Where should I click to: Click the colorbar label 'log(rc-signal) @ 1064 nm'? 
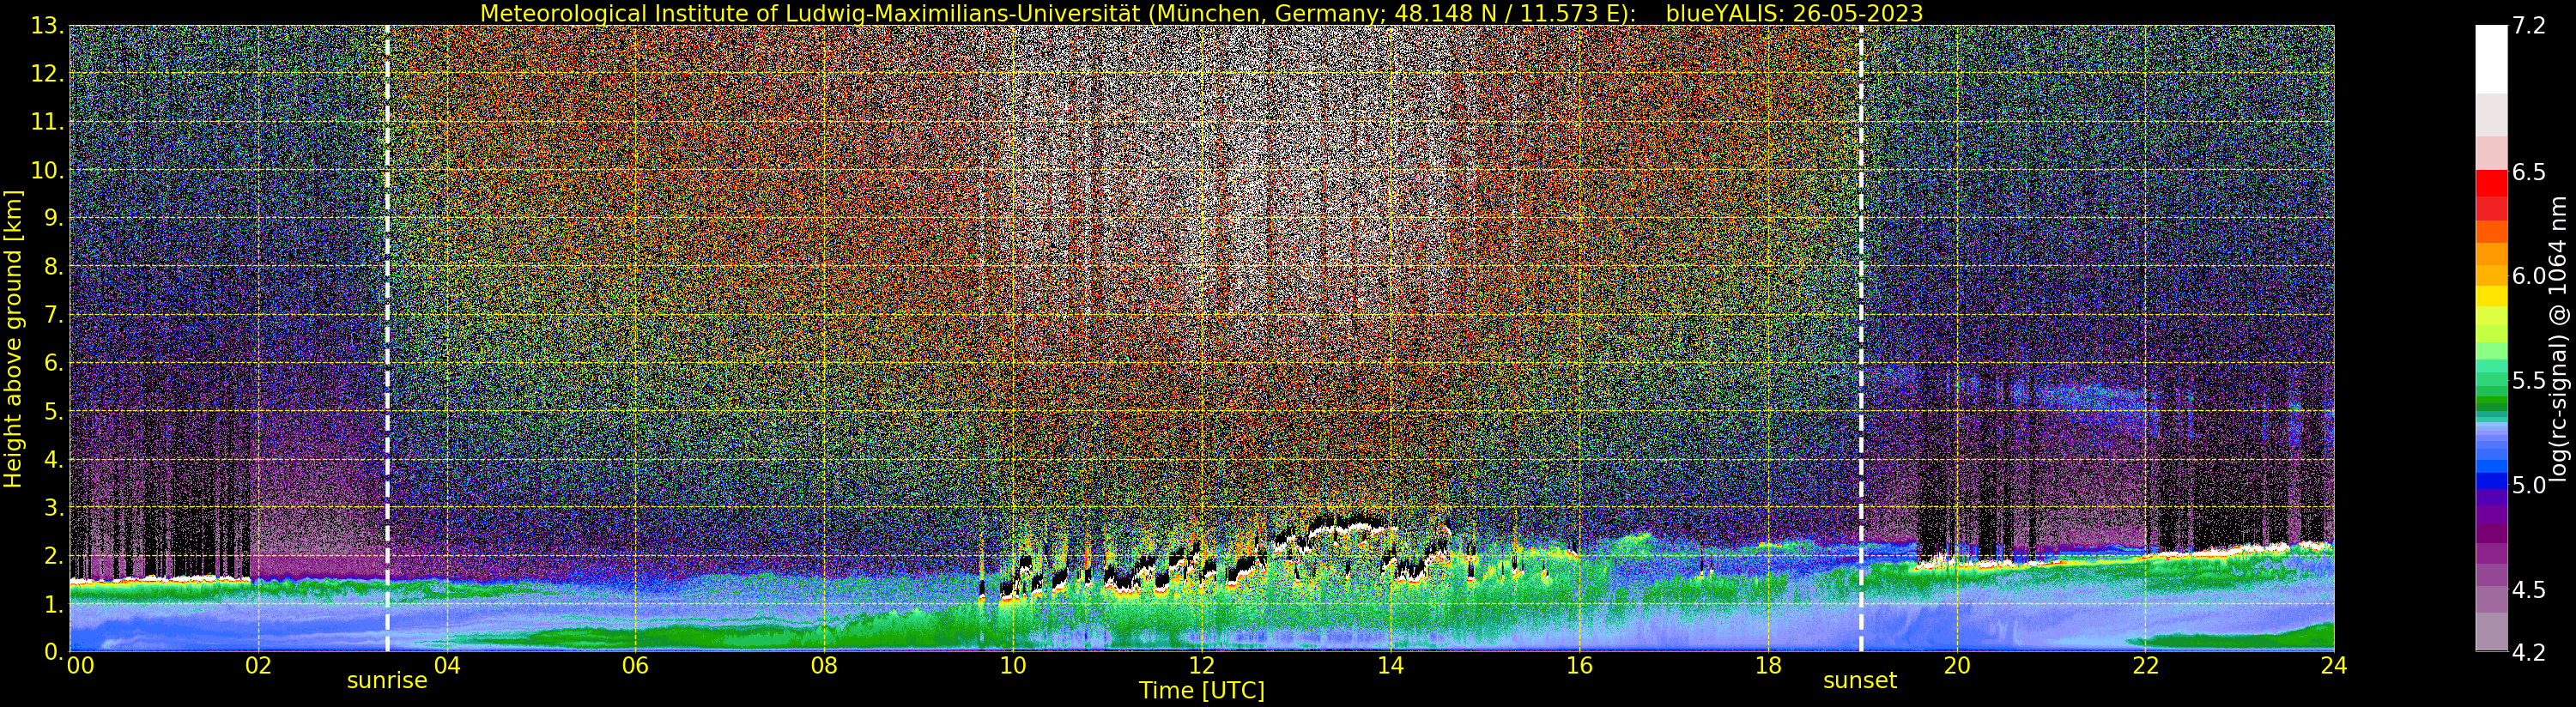(x=2558, y=339)
